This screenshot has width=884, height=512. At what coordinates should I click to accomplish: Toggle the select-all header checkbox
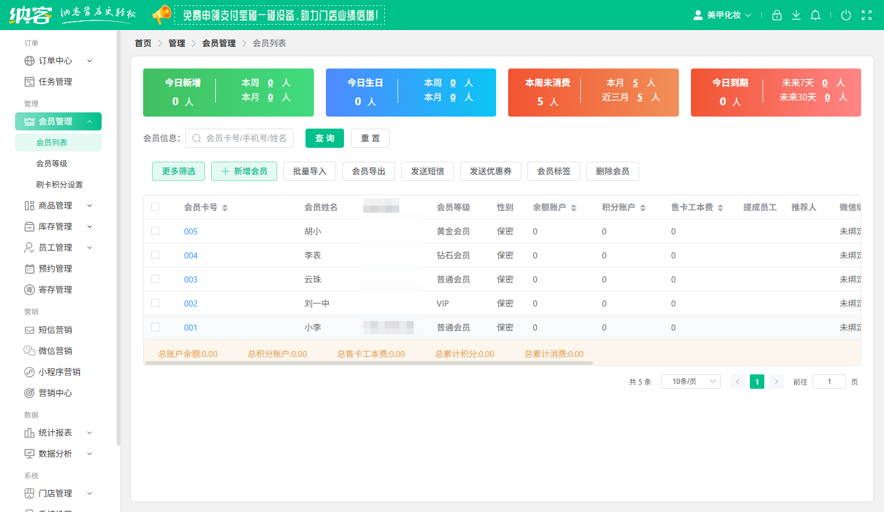pyautogui.click(x=155, y=207)
